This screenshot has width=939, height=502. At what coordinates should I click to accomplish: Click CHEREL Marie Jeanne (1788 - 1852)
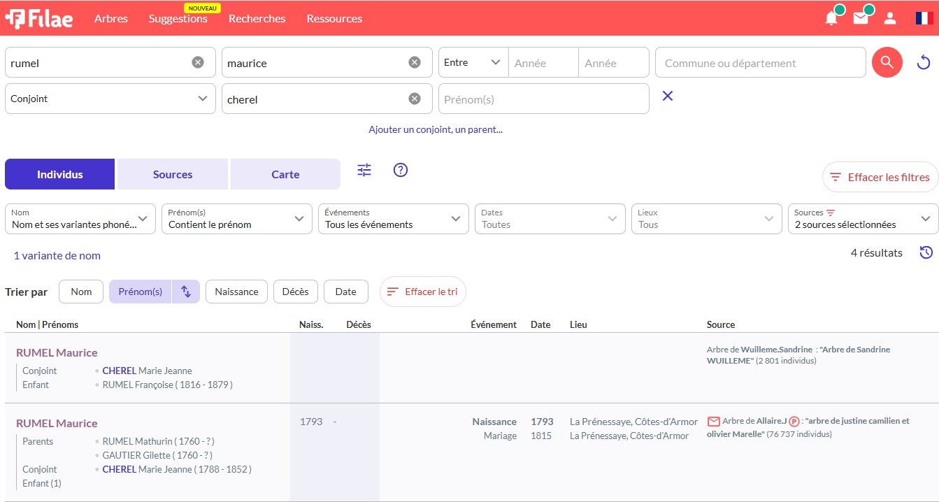[x=177, y=469]
